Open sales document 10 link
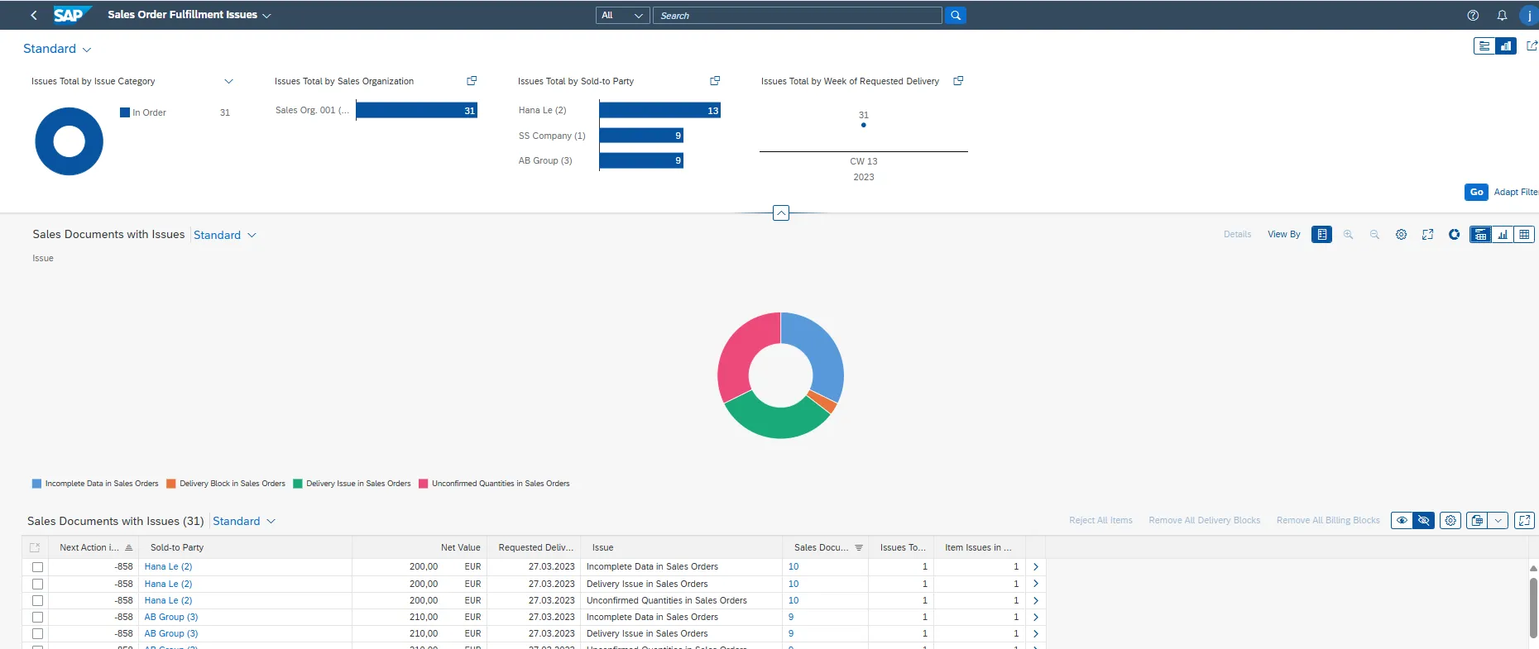The image size is (1539, 649). (x=793, y=567)
